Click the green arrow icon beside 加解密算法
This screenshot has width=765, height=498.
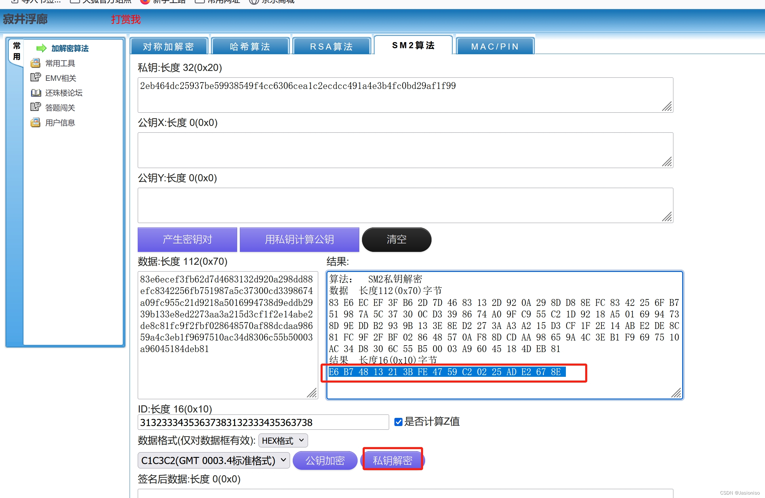41,48
